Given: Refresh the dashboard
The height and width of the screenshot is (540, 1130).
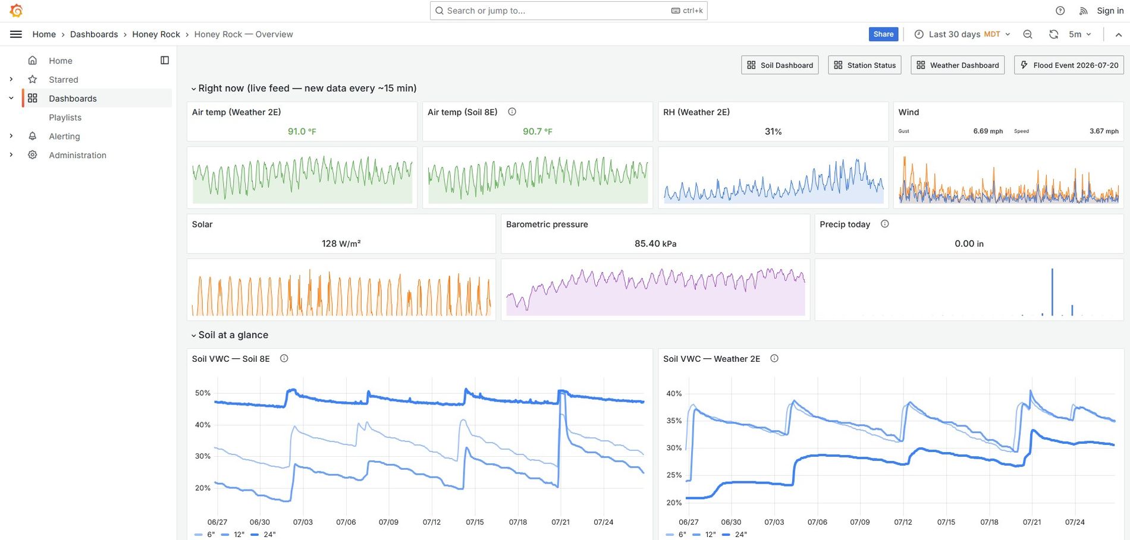Looking at the screenshot, I should click(x=1053, y=34).
